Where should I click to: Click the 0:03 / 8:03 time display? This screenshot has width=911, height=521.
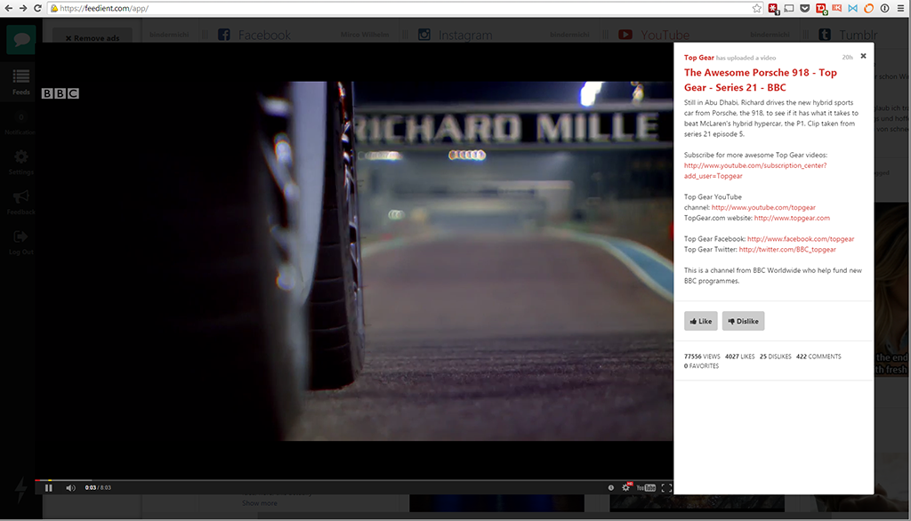(x=98, y=488)
